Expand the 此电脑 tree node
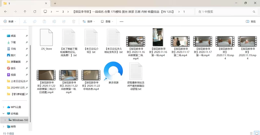This screenshot has height=135, width=260. 4,114
